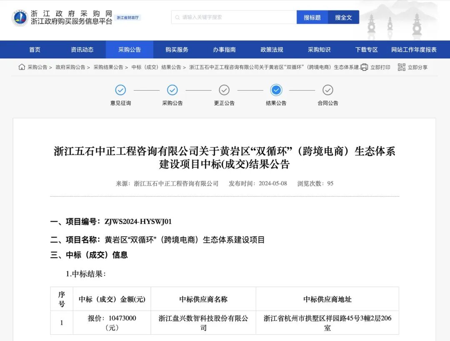Click the source 浙江五石中正工程咨询有限公司 text
The width and height of the screenshot is (450, 341).
coord(176,183)
